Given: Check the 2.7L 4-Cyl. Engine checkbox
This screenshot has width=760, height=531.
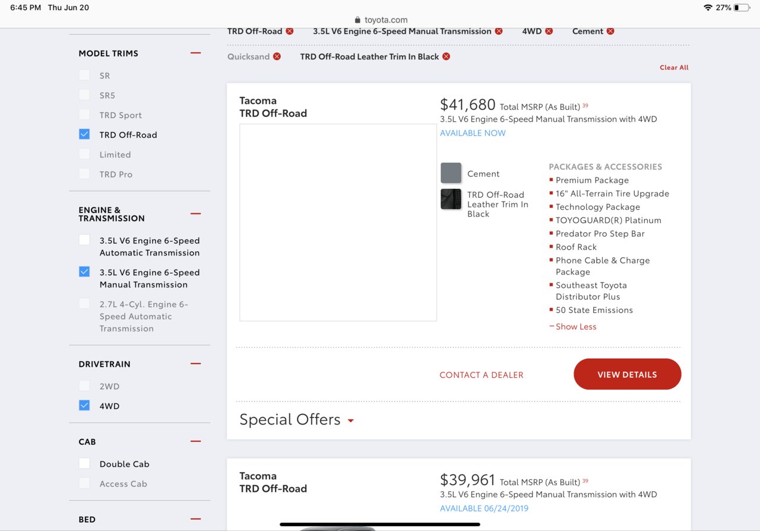Looking at the screenshot, I should (84, 304).
